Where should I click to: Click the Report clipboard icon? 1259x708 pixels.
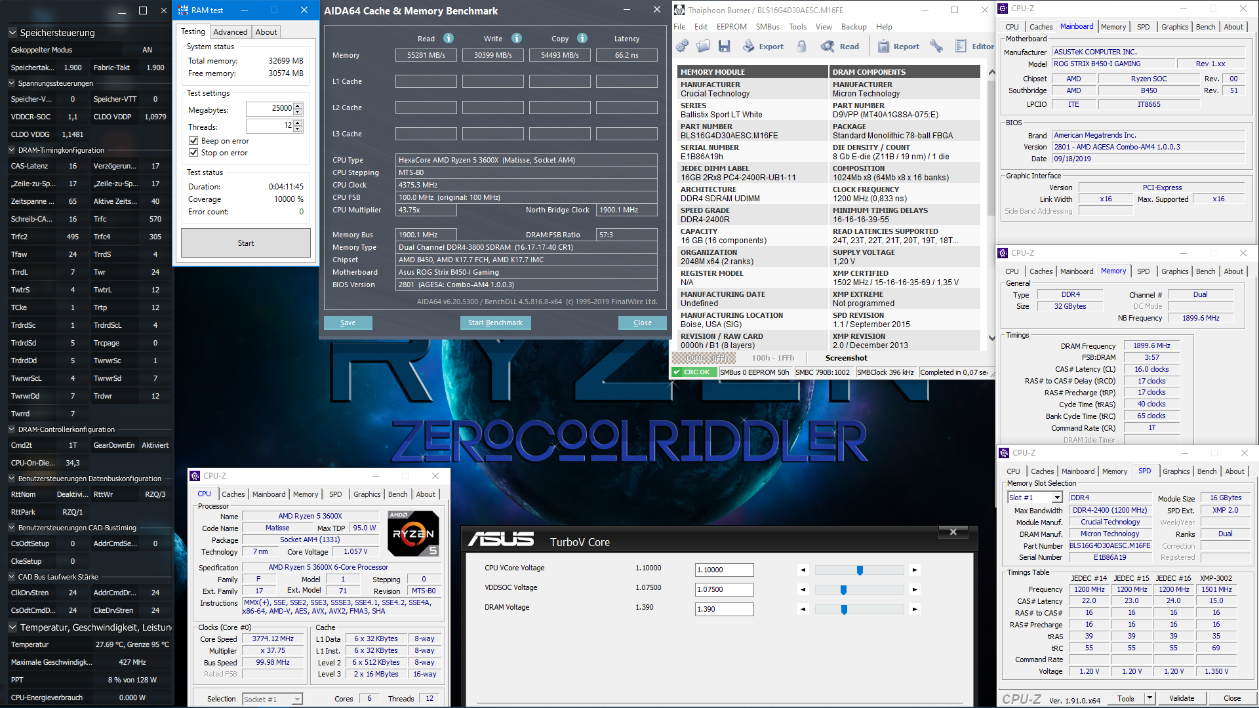click(883, 46)
